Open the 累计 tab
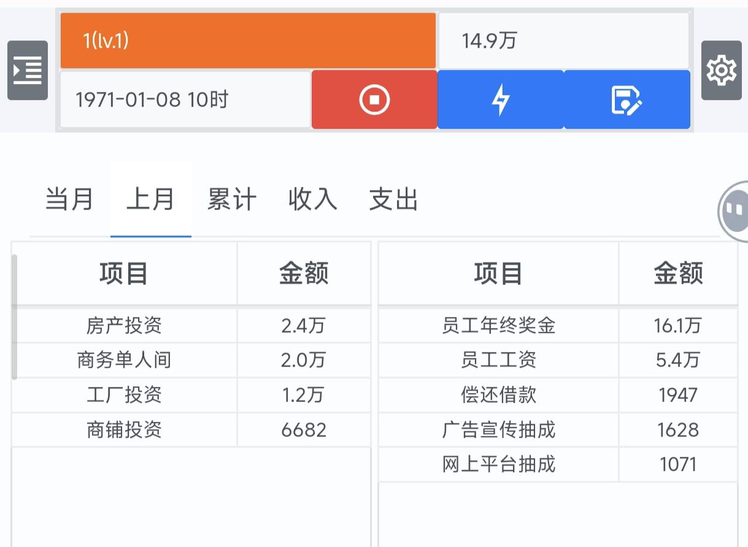Image resolution: width=748 pixels, height=547 pixels. pyautogui.click(x=231, y=200)
